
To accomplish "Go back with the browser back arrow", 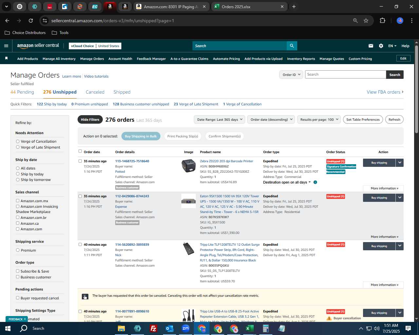I will 7,21.
